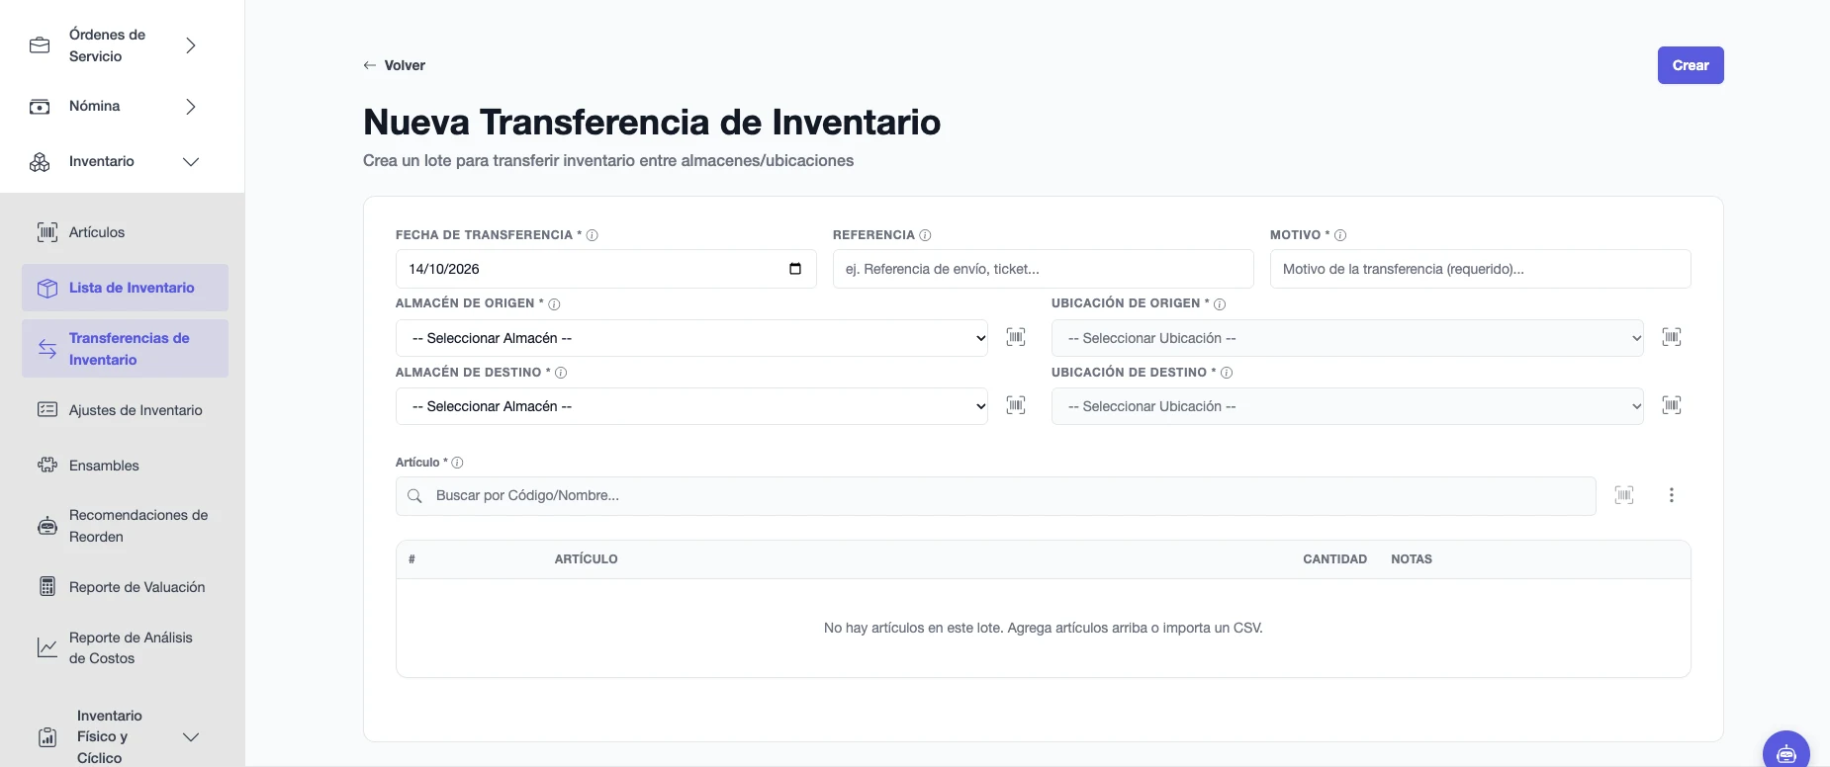The image size is (1830, 767).
Task: Click into the Motivo input field
Action: pos(1480,269)
